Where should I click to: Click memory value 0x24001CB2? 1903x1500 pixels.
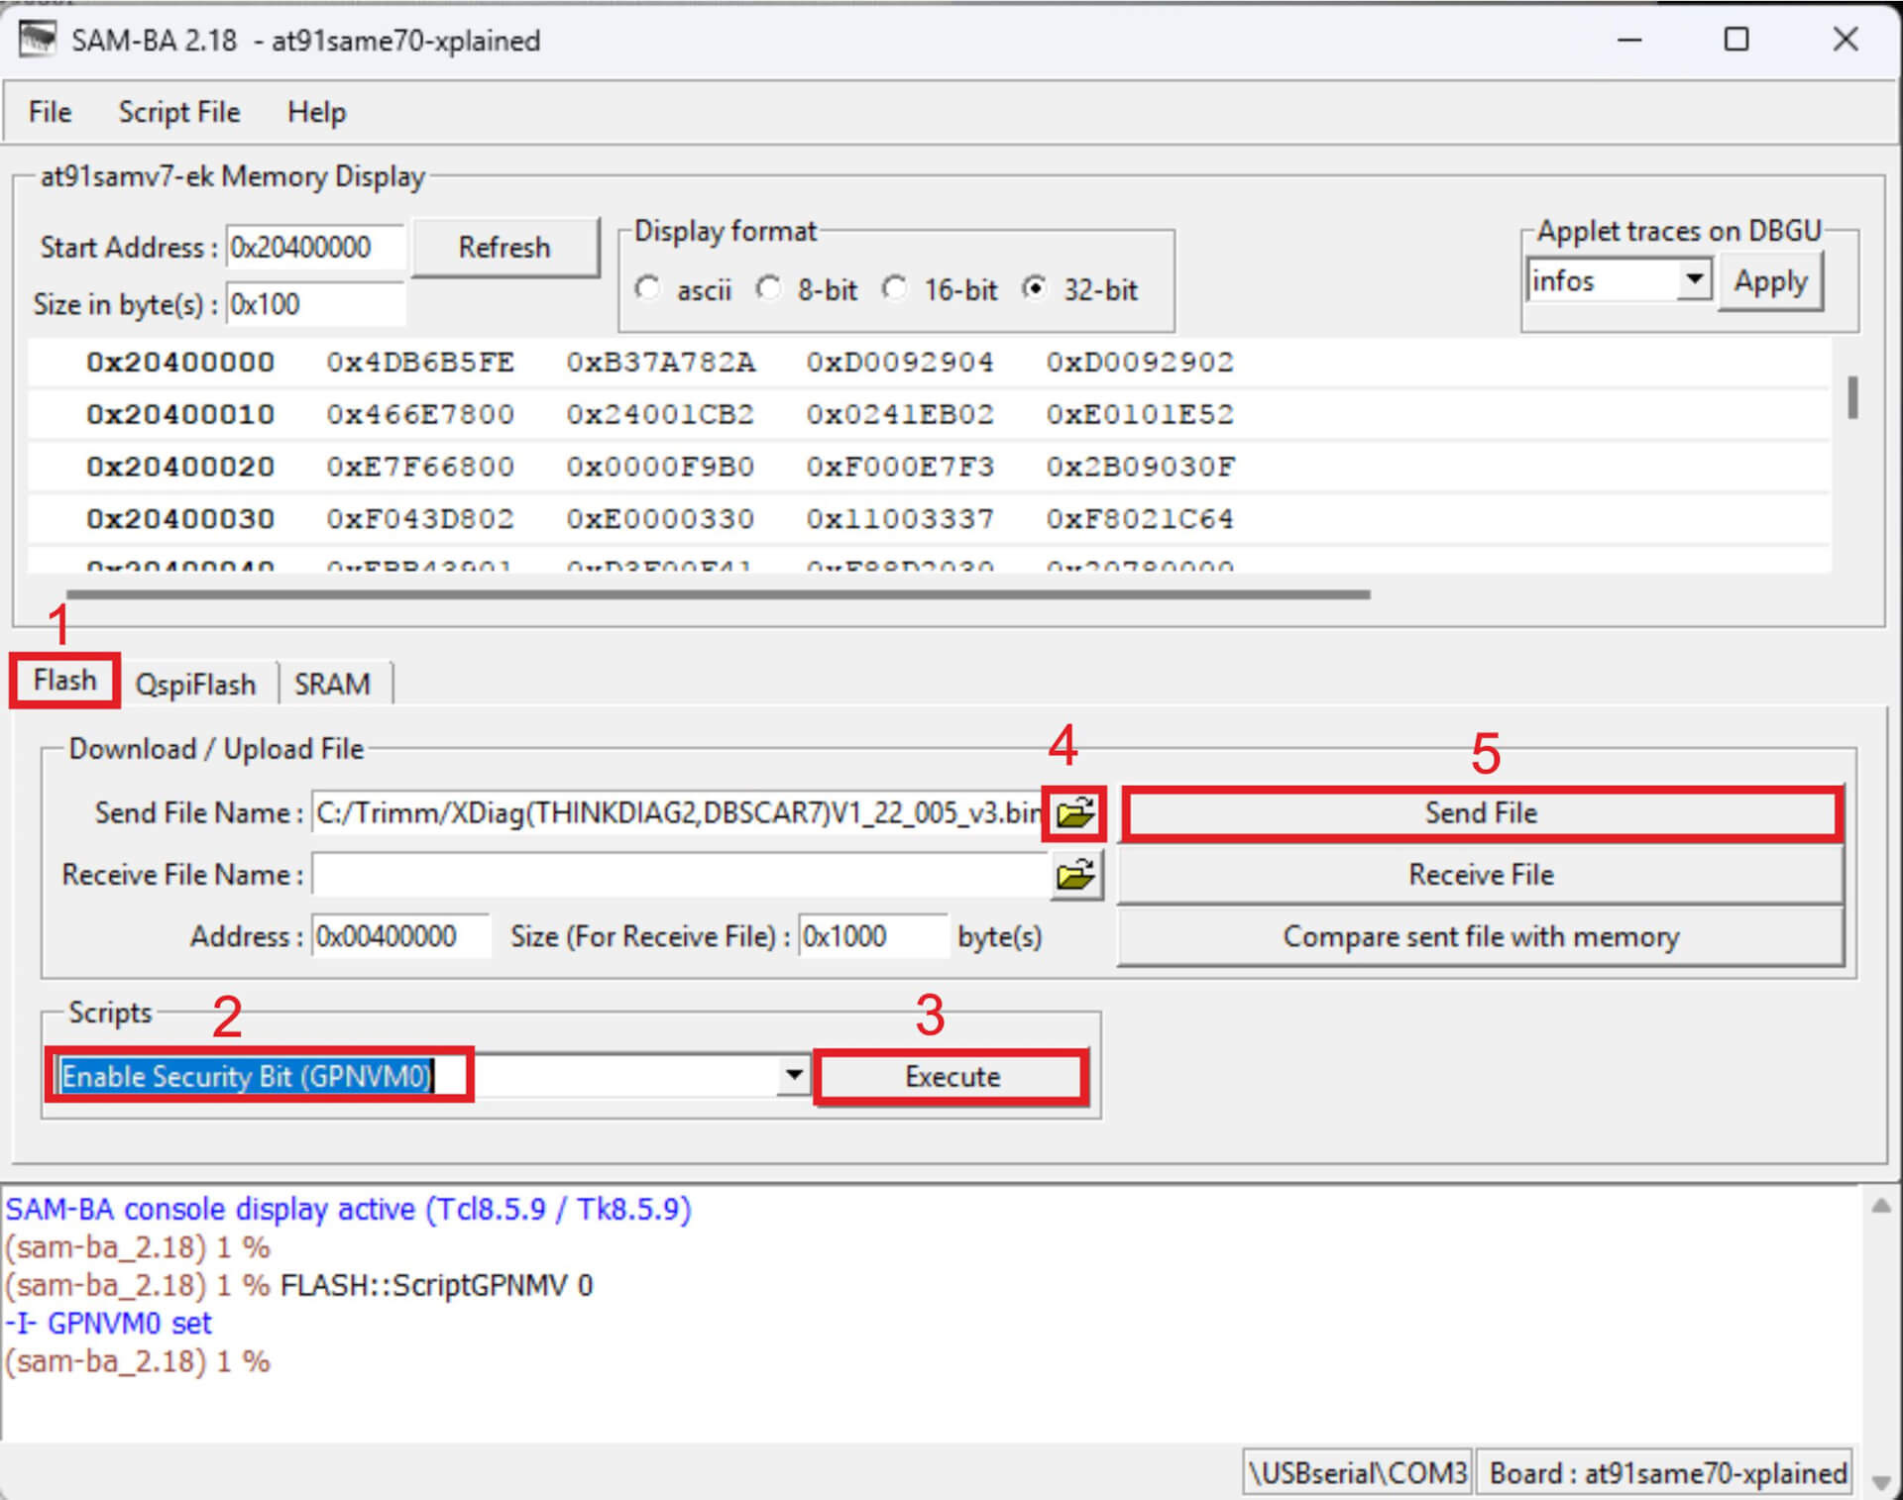pyautogui.click(x=660, y=414)
